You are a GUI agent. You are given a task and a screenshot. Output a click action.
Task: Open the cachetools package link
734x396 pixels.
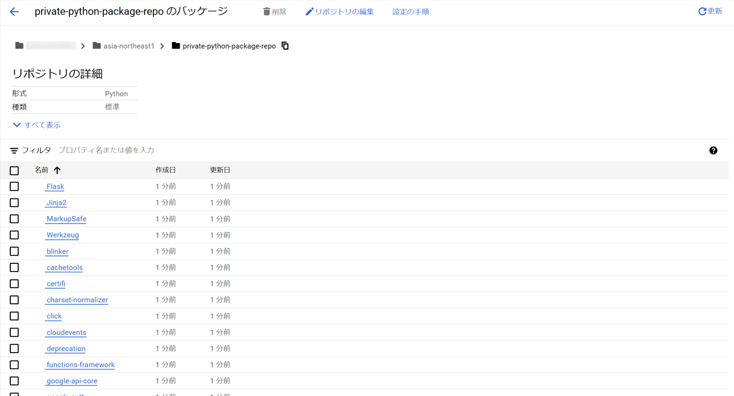pos(65,267)
